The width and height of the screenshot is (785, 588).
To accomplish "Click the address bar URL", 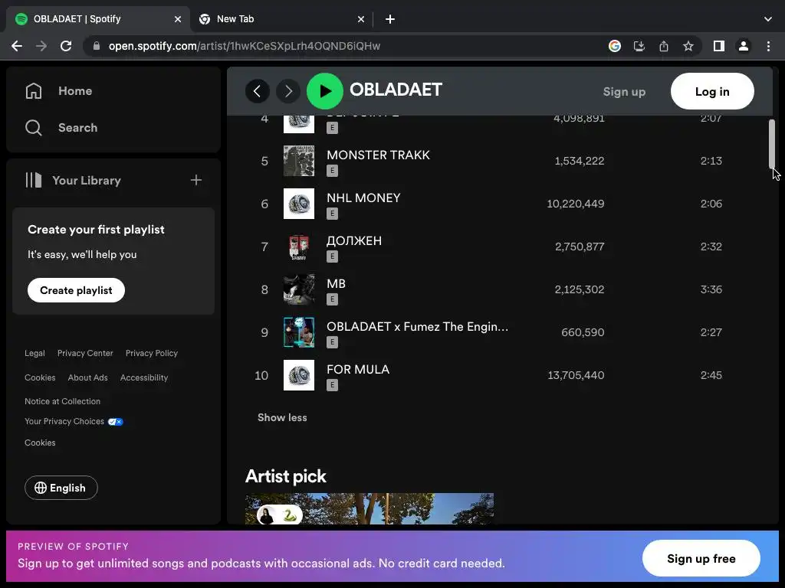I will (245, 46).
